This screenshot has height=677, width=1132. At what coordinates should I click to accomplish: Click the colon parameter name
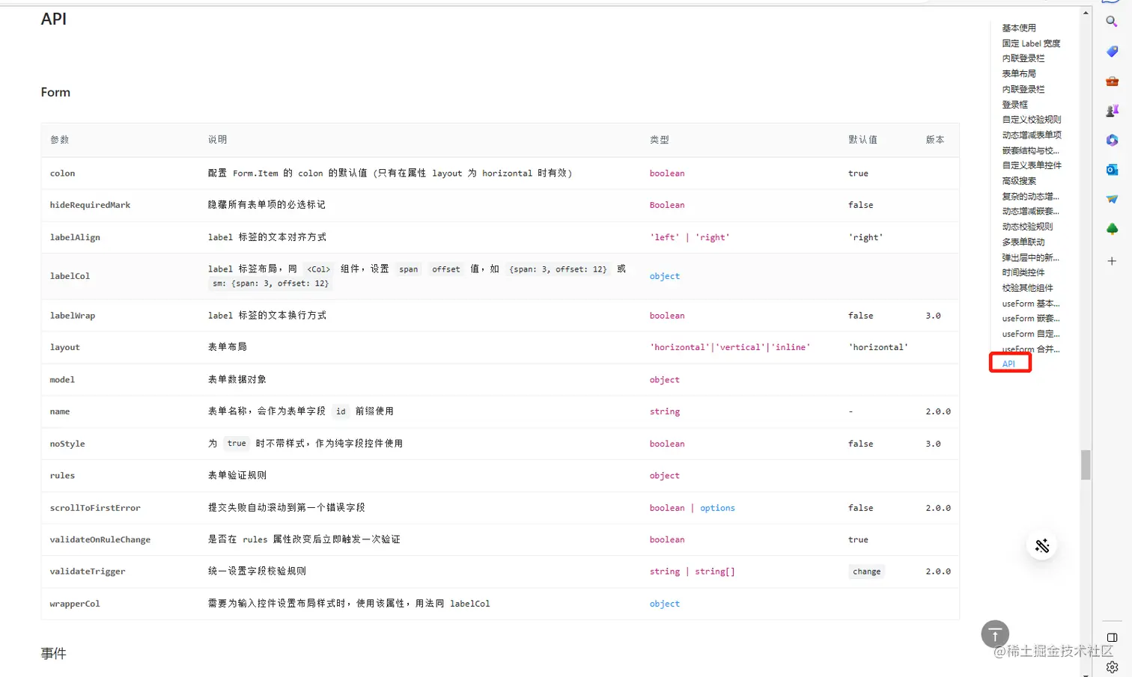62,174
